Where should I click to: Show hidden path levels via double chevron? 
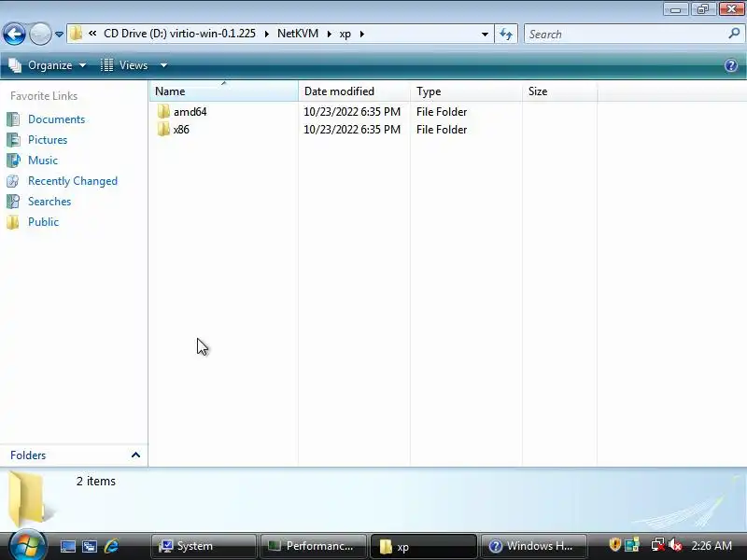92,34
